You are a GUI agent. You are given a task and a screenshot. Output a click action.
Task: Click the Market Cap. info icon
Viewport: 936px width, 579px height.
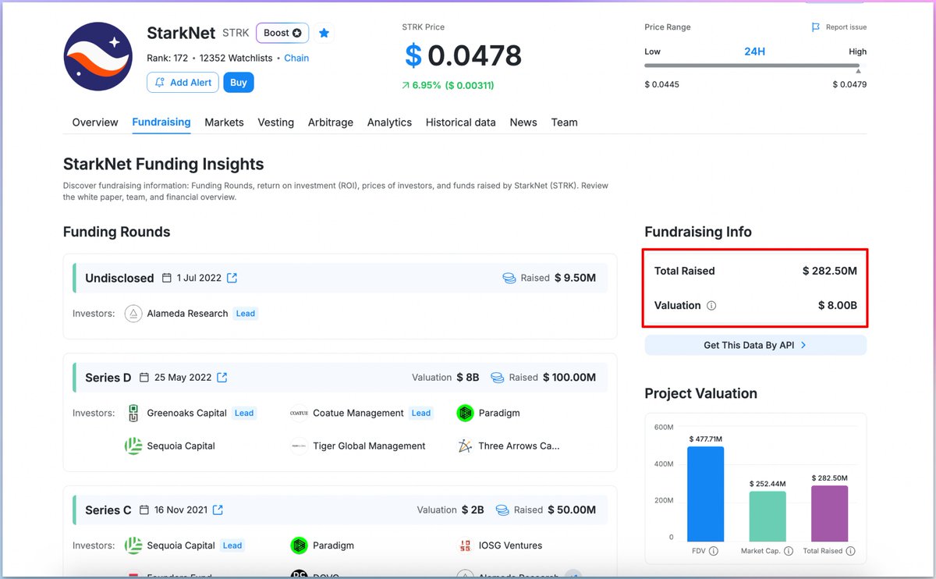coord(789,551)
